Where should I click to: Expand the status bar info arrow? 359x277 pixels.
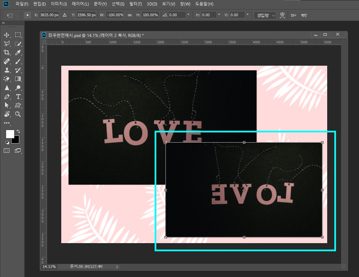point(117,267)
